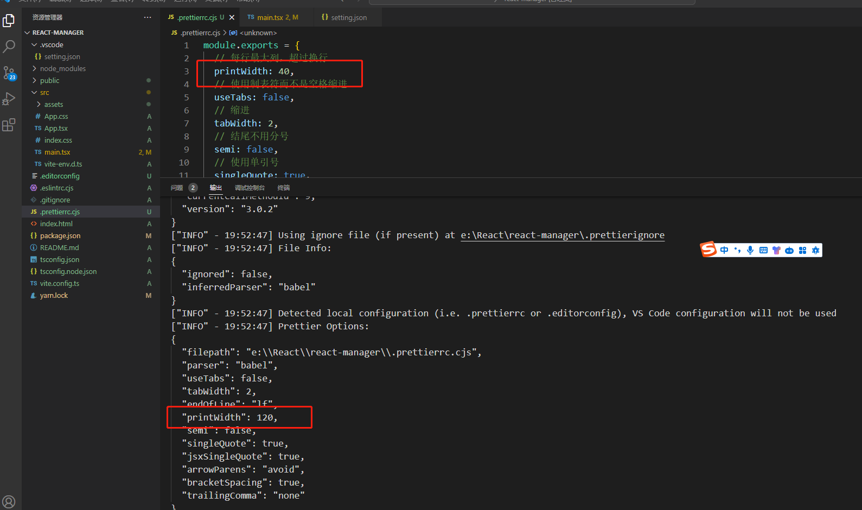Click the 2 badge beside 问题 tab
Viewport: 862px width, 510px height.
click(x=193, y=188)
